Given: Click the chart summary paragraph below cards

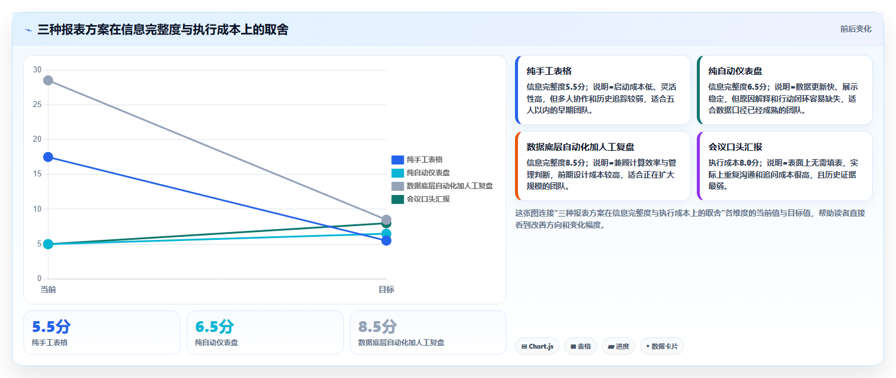Looking at the screenshot, I should (690, 219).
